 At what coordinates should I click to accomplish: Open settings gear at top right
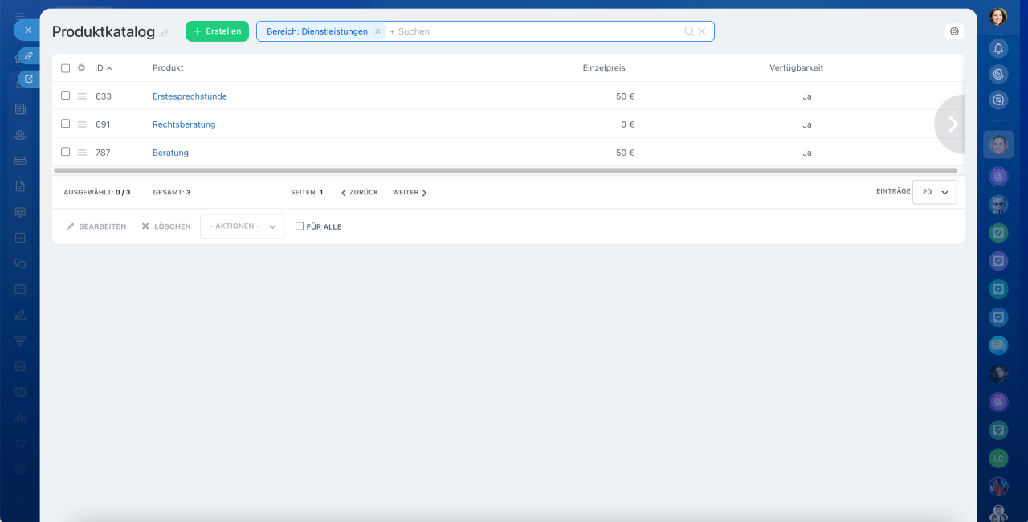(954, 31)
